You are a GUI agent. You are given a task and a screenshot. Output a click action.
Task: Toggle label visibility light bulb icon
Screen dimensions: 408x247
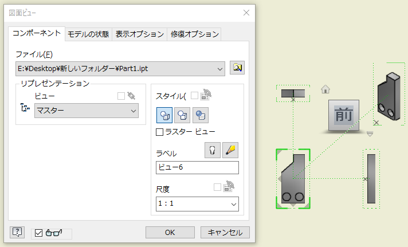[213, 150]
